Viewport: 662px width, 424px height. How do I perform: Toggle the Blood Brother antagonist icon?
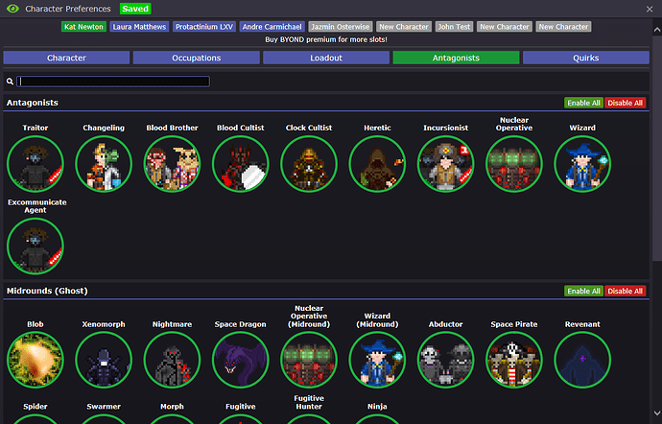tap(173, 164)
